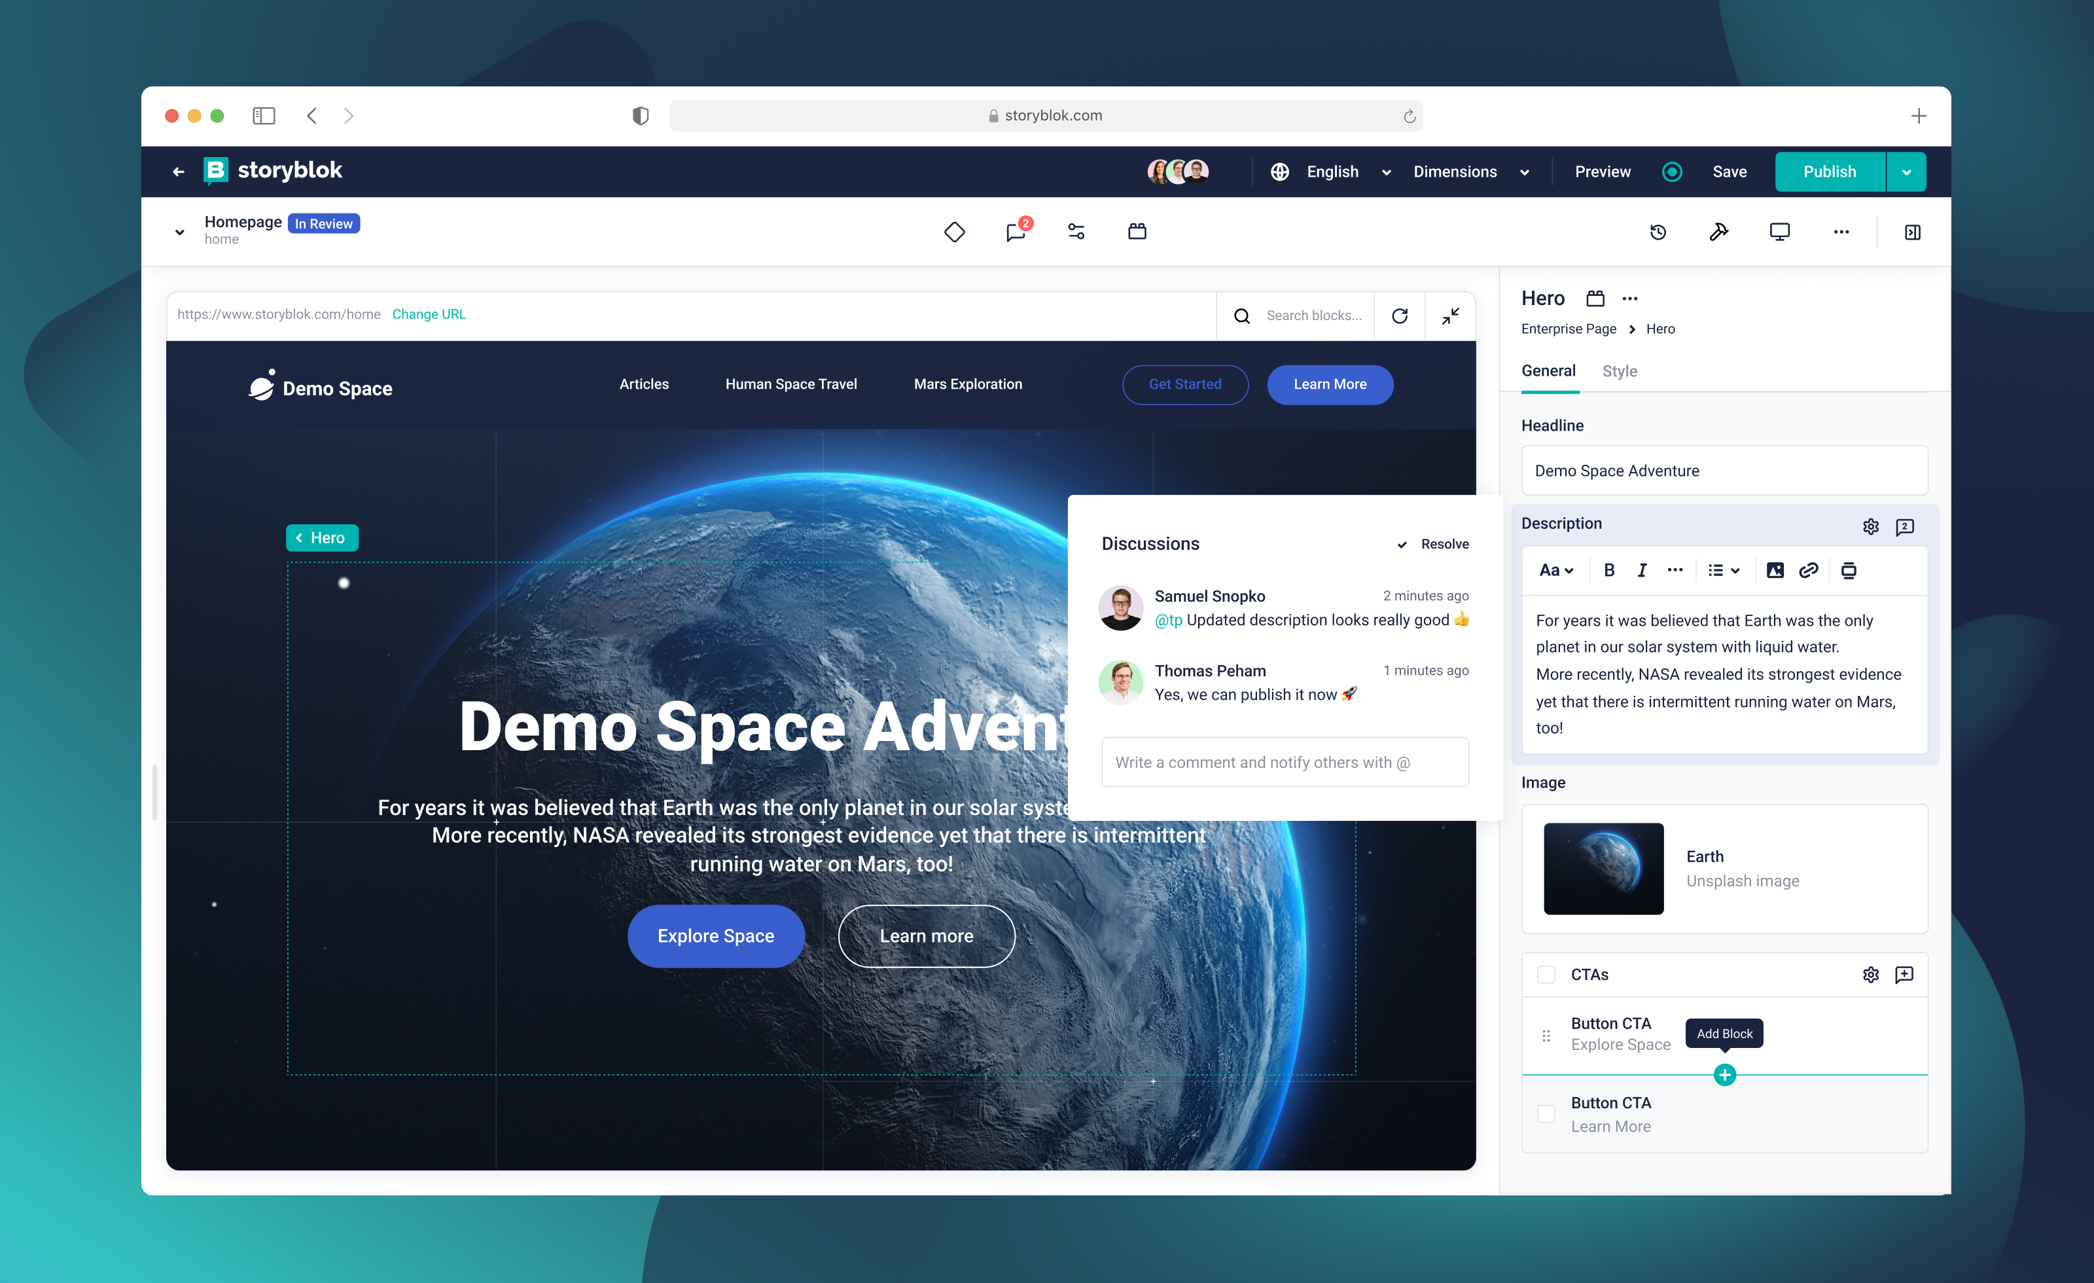Insert image into description editor
The image size is (2094, 1283).
1775,571
